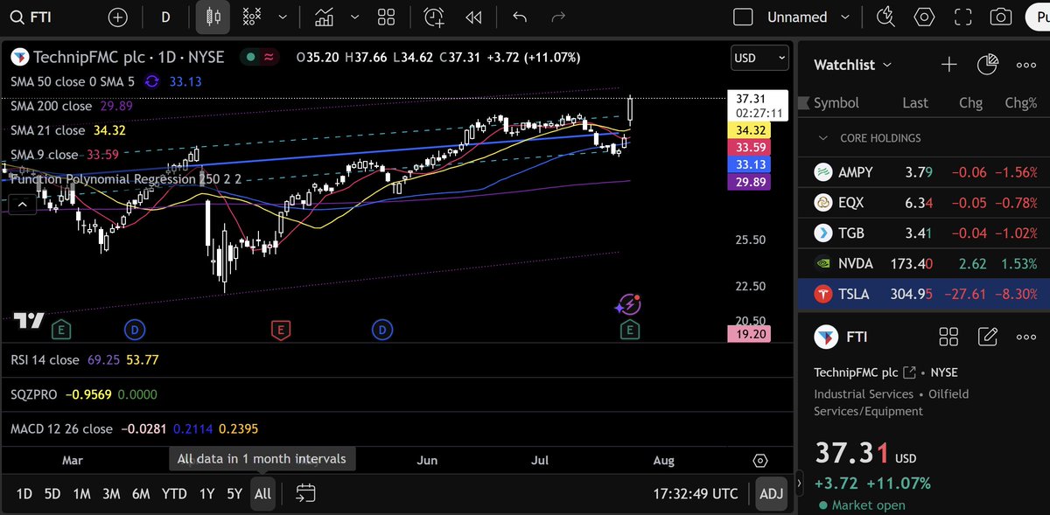Click the redo arrow icon
1050x515 pixels.
[x=558, y=17]
